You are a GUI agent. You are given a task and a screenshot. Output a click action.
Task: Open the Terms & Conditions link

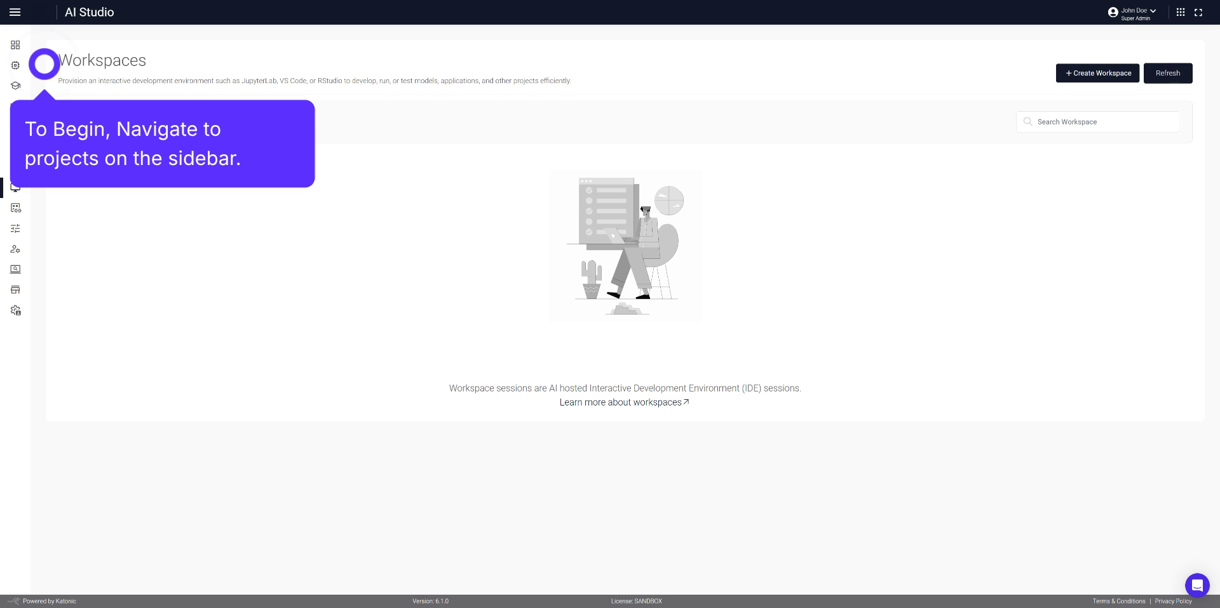click(x=1119, y=601)
